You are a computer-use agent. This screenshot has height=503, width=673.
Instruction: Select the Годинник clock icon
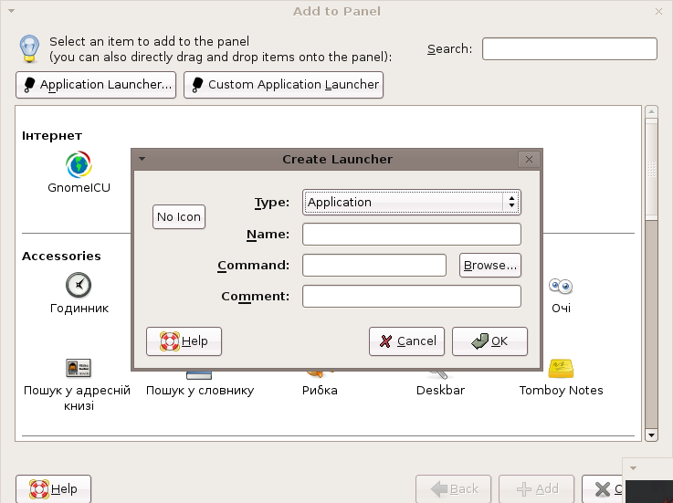[79, 285]
